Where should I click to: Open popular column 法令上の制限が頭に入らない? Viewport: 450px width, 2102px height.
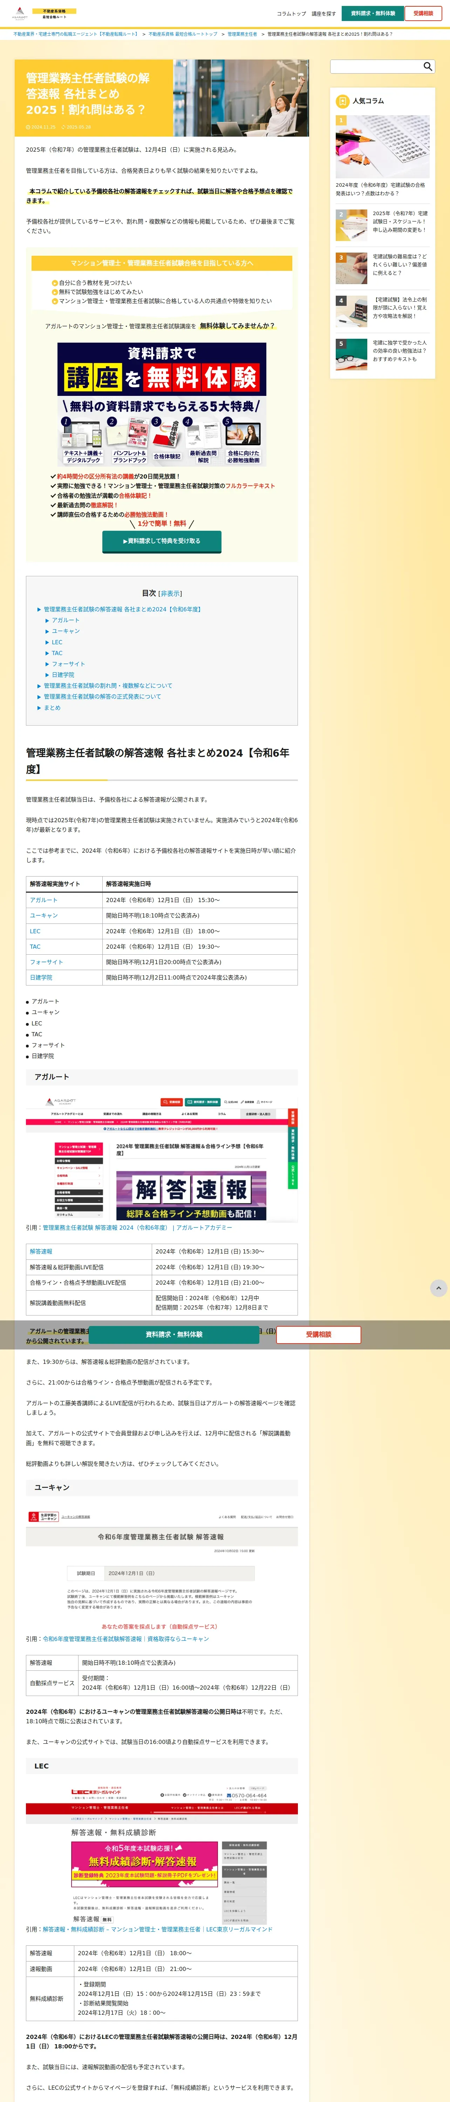382,312
